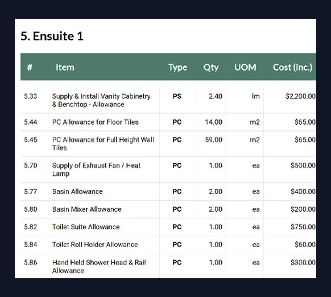Click the quantity value 59.00
The image size is (331, 297).
(x=214, y=139)
